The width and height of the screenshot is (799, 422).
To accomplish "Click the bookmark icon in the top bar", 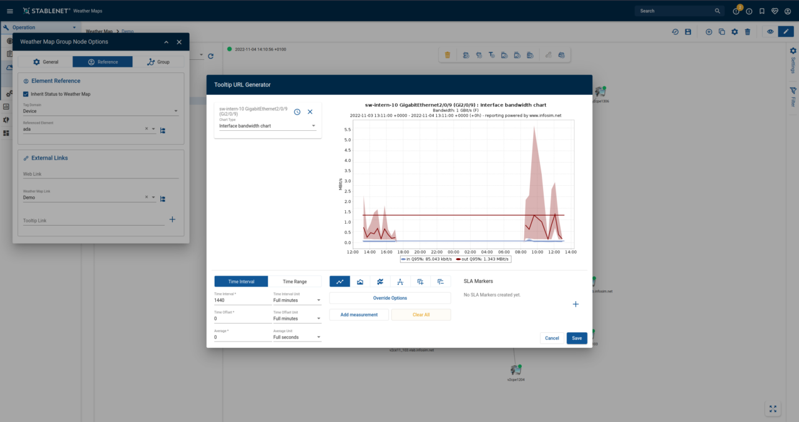I will coord(762,11).
